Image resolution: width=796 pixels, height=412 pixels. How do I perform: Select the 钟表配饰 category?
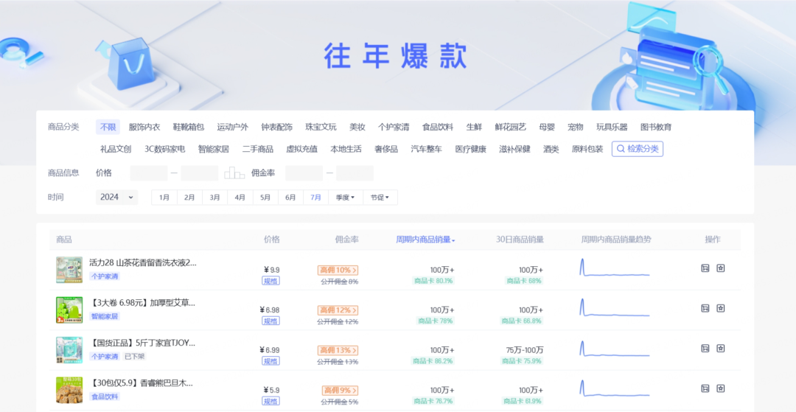(276, 127)
